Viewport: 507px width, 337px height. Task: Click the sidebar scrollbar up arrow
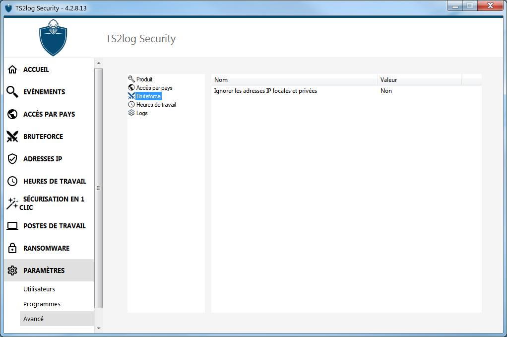[x=99, y=63]
